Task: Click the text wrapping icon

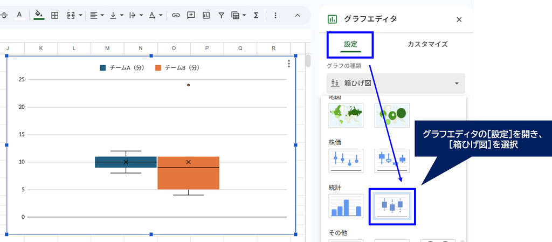Action: [x=133, y=15]
